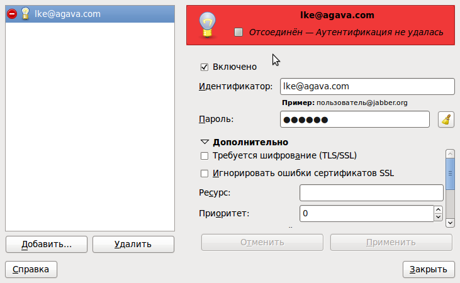Collapse the Дополнительно section

tap(205, 142)
